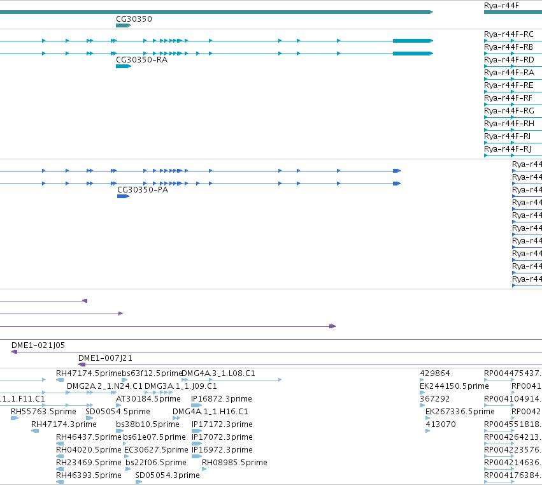
Task: Open the Rya-r44F-RE transcript
Action: tap(508, 85)
